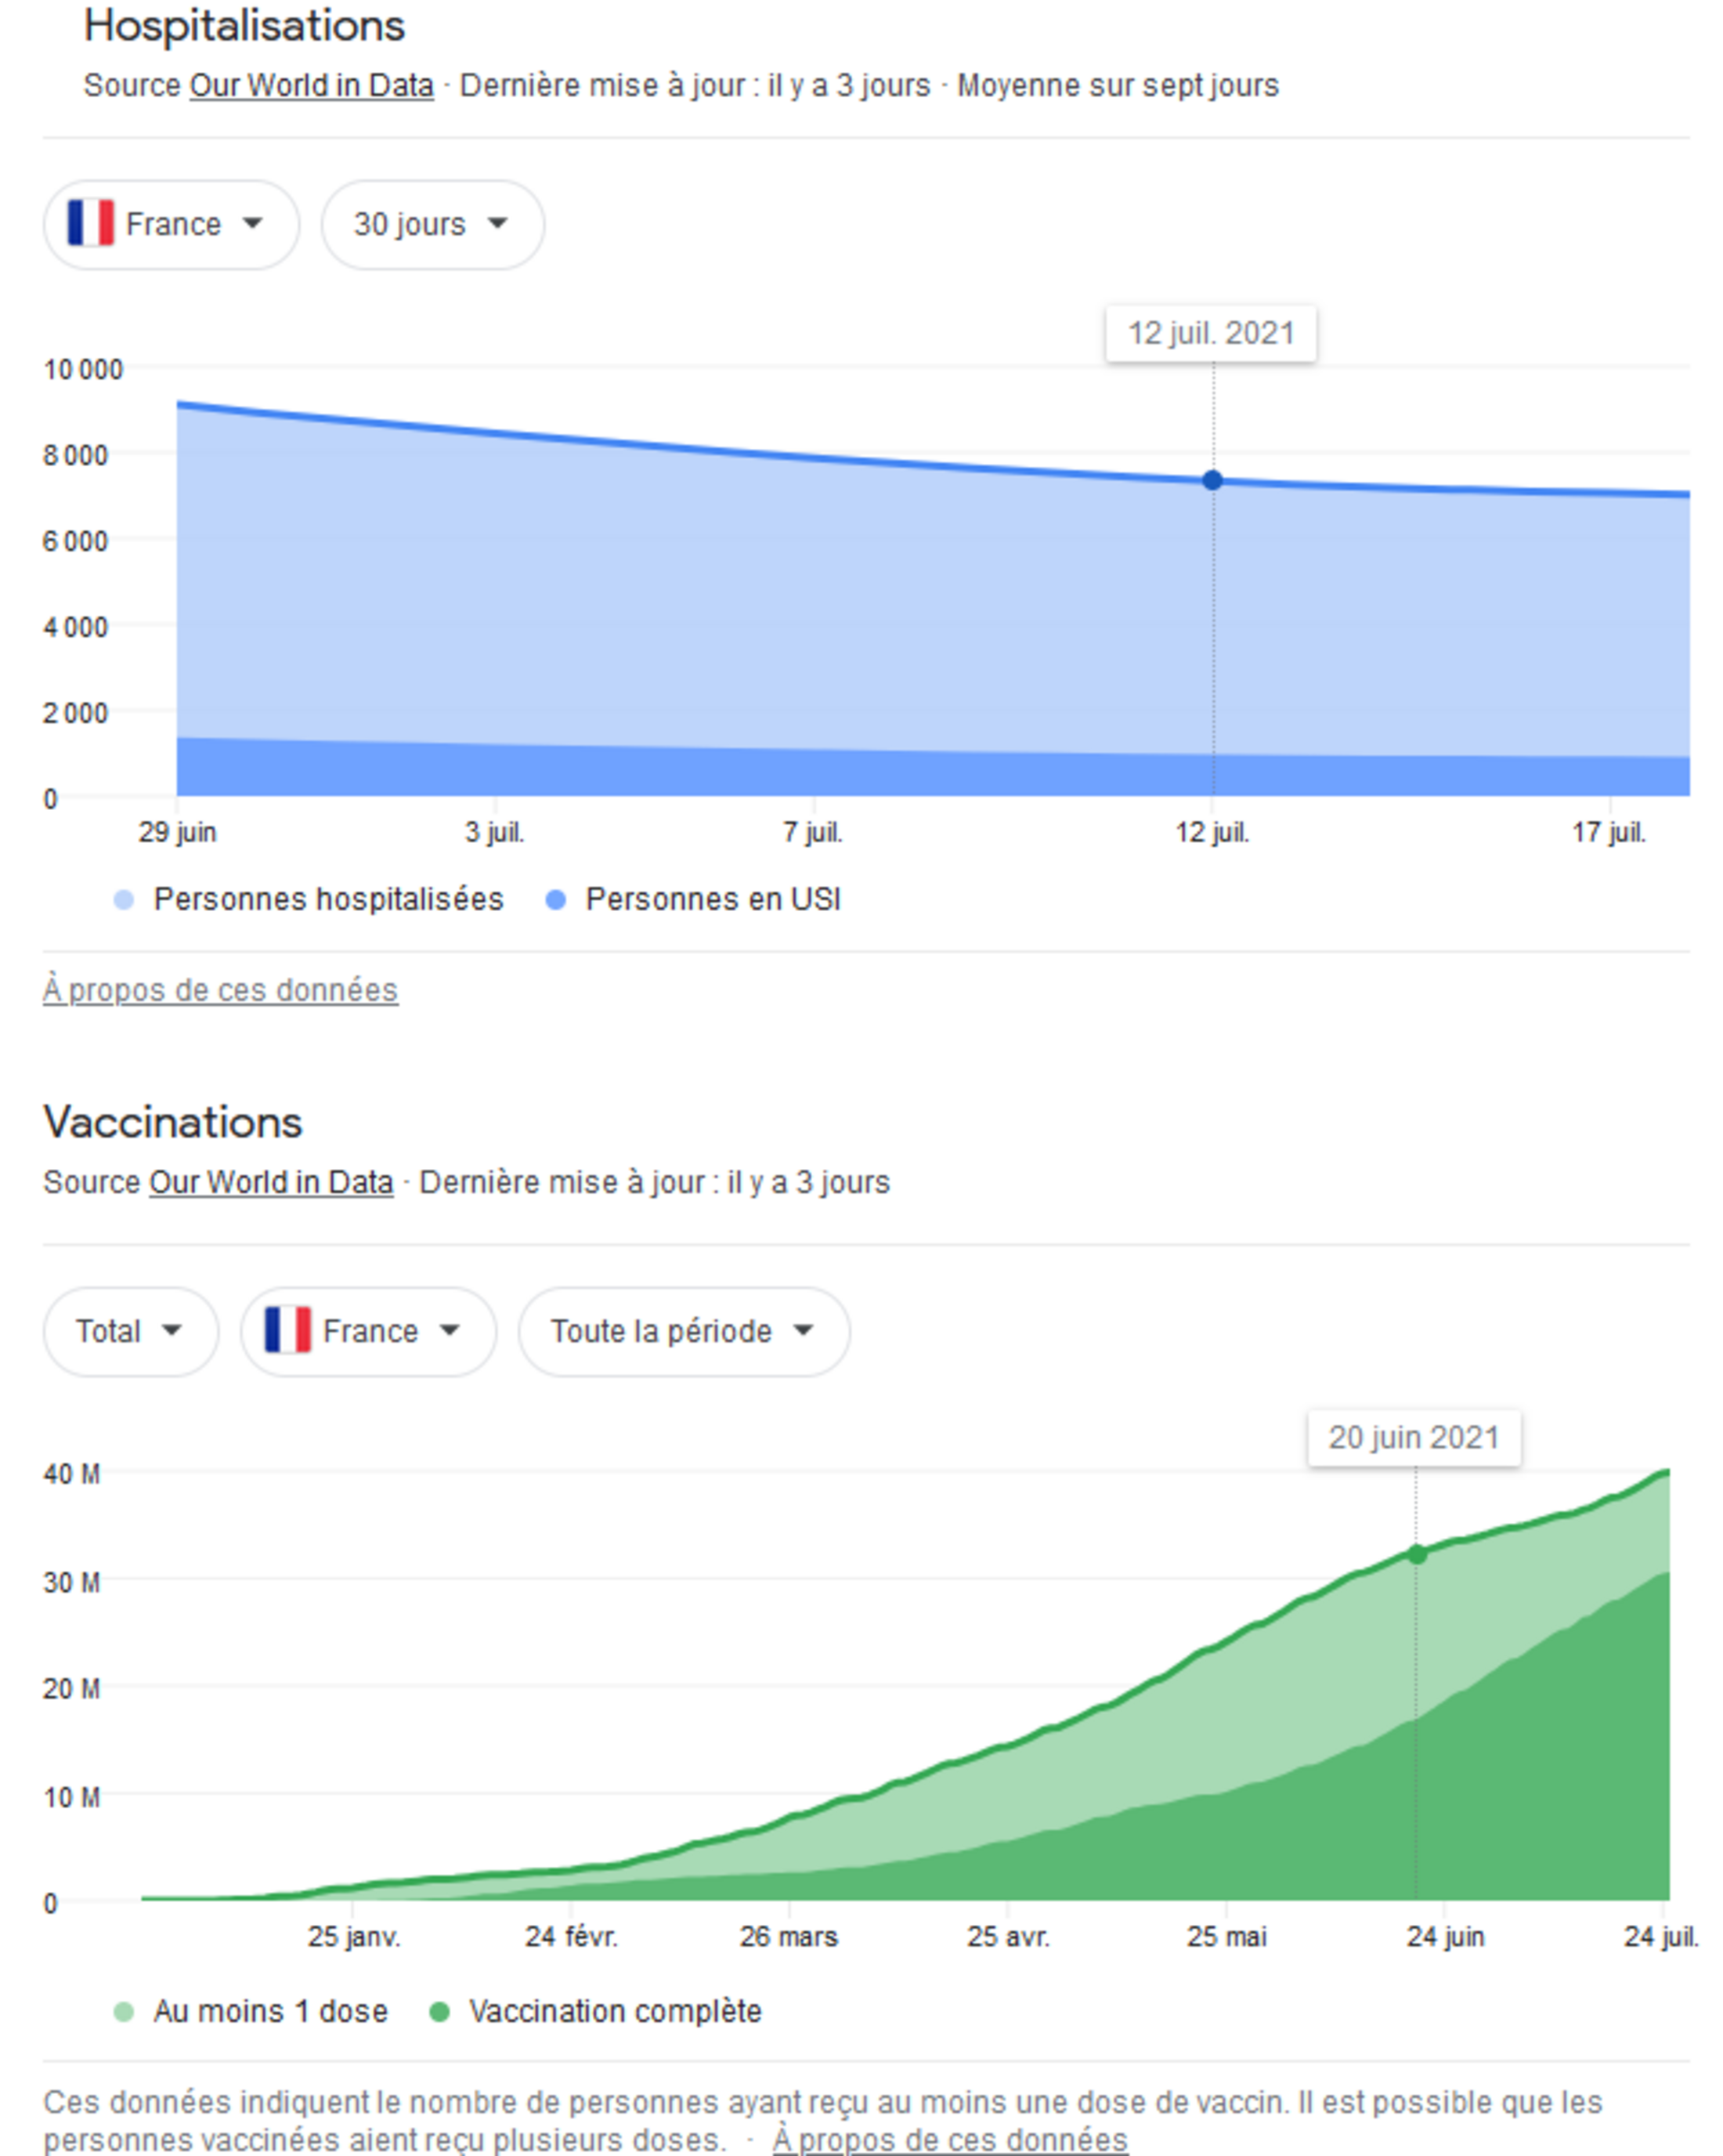Click the Personnes en USI legend dot
Image resolution: width=1723 pixels, height=2156 pixels.
coord(556,900)
